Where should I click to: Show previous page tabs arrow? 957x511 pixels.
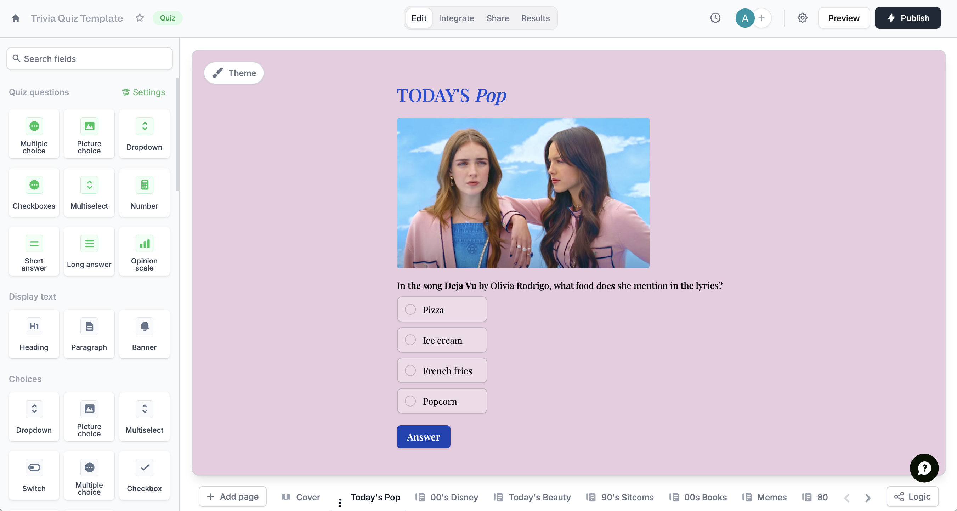(846, 498)
